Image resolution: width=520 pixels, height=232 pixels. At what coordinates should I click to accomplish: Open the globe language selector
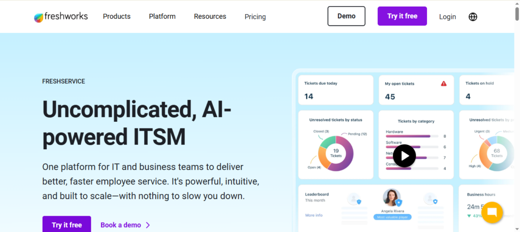[473, 17]
